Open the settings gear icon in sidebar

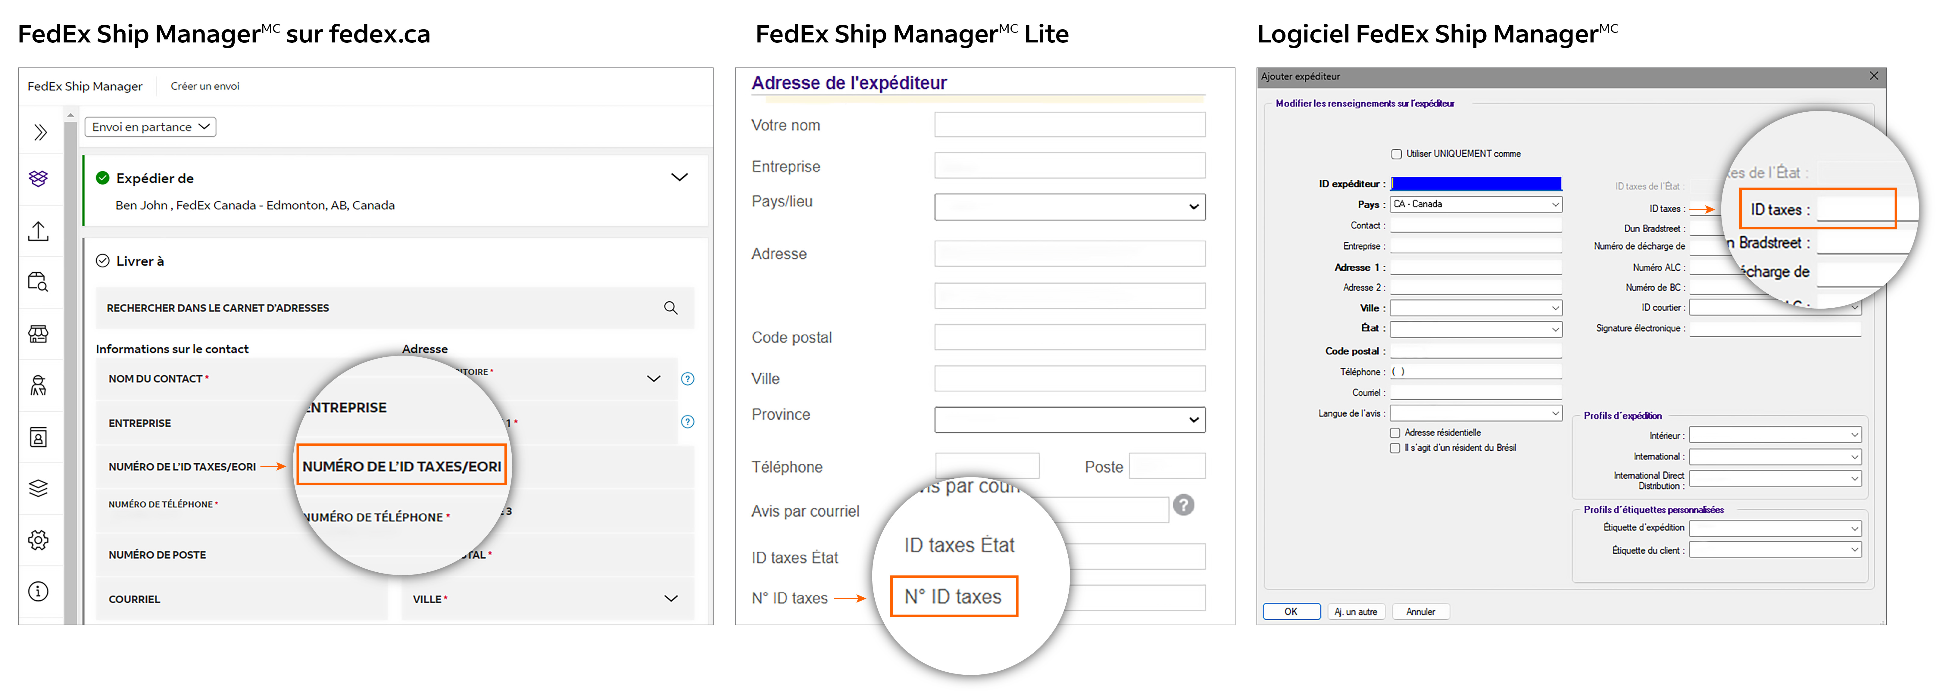[38, 540]
